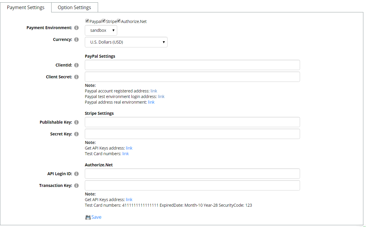
Task: Open Stripe Test Card numbers link
Action: coord(125,154)
